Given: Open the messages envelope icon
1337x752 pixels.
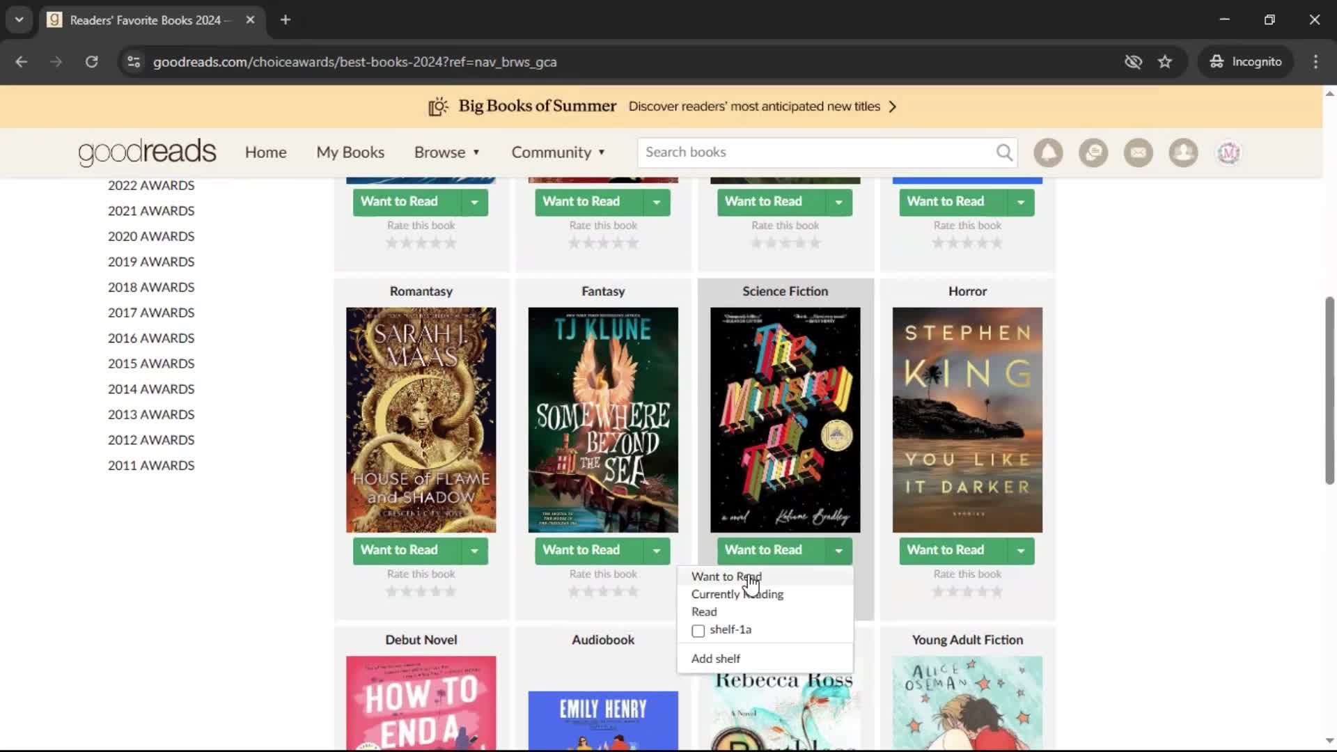Looking at the screenshot, I should tap(1139, 152).
